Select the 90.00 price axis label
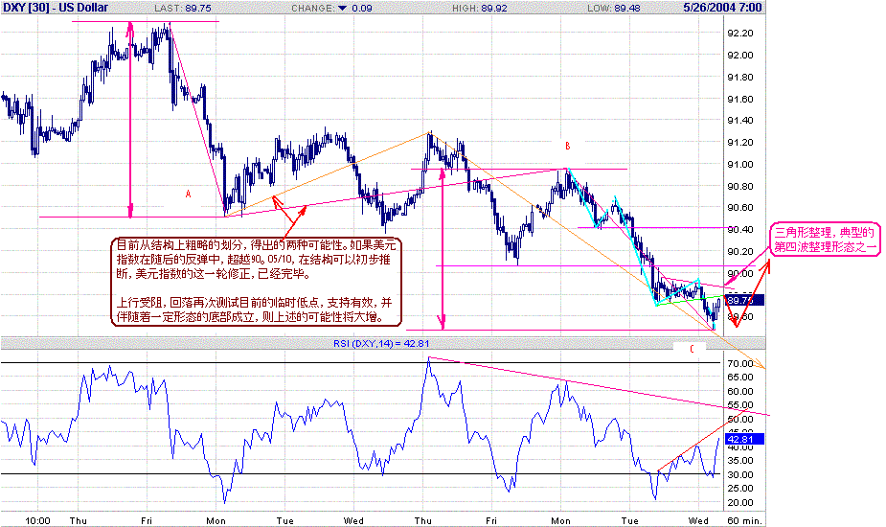Viewport: 886px width, 527px height. coord(739,274)
